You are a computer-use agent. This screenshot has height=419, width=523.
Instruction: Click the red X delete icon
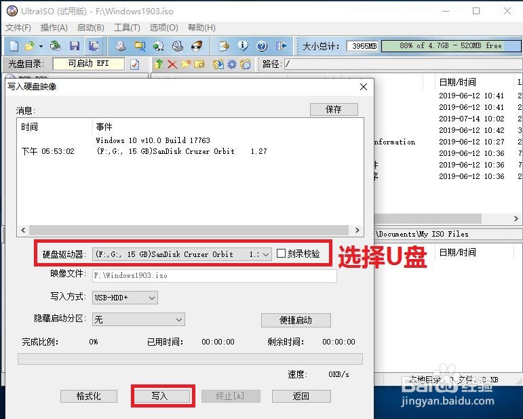[x=172, y=64]
